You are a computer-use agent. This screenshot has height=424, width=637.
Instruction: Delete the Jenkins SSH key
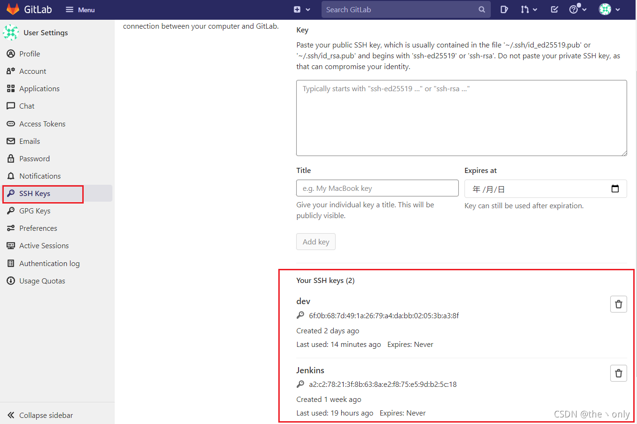(619, 373)
